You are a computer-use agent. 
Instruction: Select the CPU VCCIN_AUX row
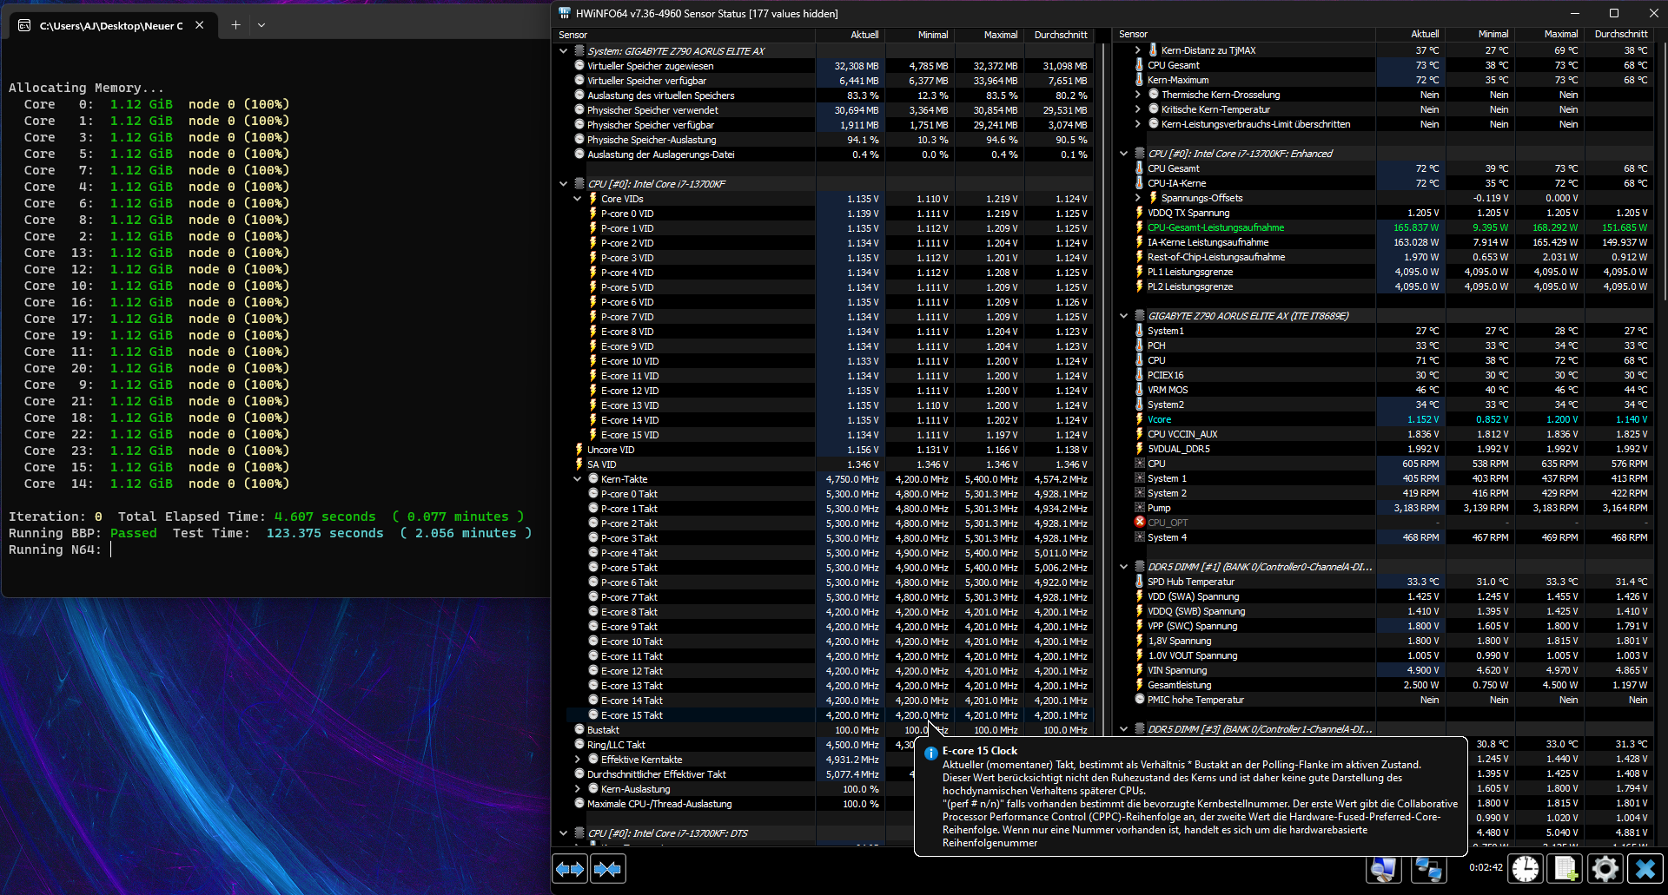click(x=1384, y=434)
